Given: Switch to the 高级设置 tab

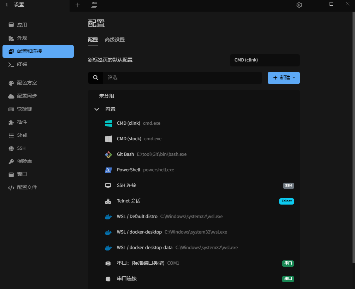Looking at the screenshot, I should [115, 40].
